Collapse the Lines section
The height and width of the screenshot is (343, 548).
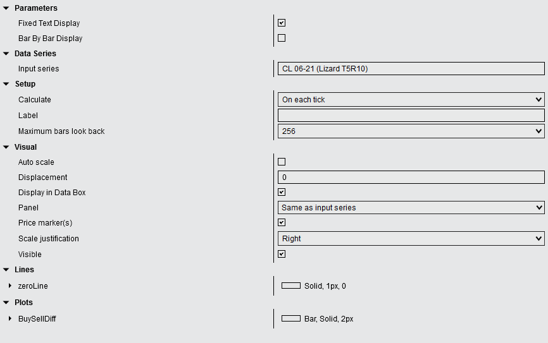[6, 270]
